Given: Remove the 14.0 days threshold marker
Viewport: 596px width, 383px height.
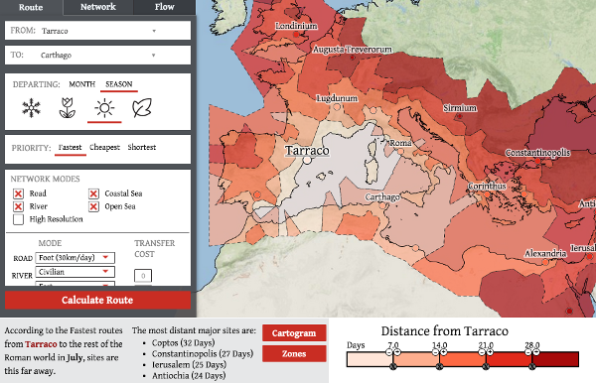Looking at the screenshot, I should click(439, 367).
